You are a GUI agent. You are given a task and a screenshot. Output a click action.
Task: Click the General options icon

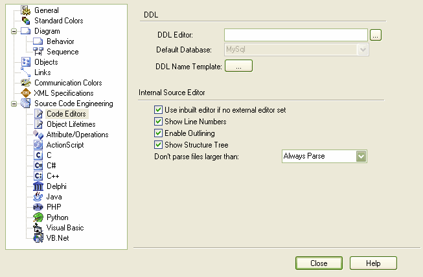coord(26,10)
